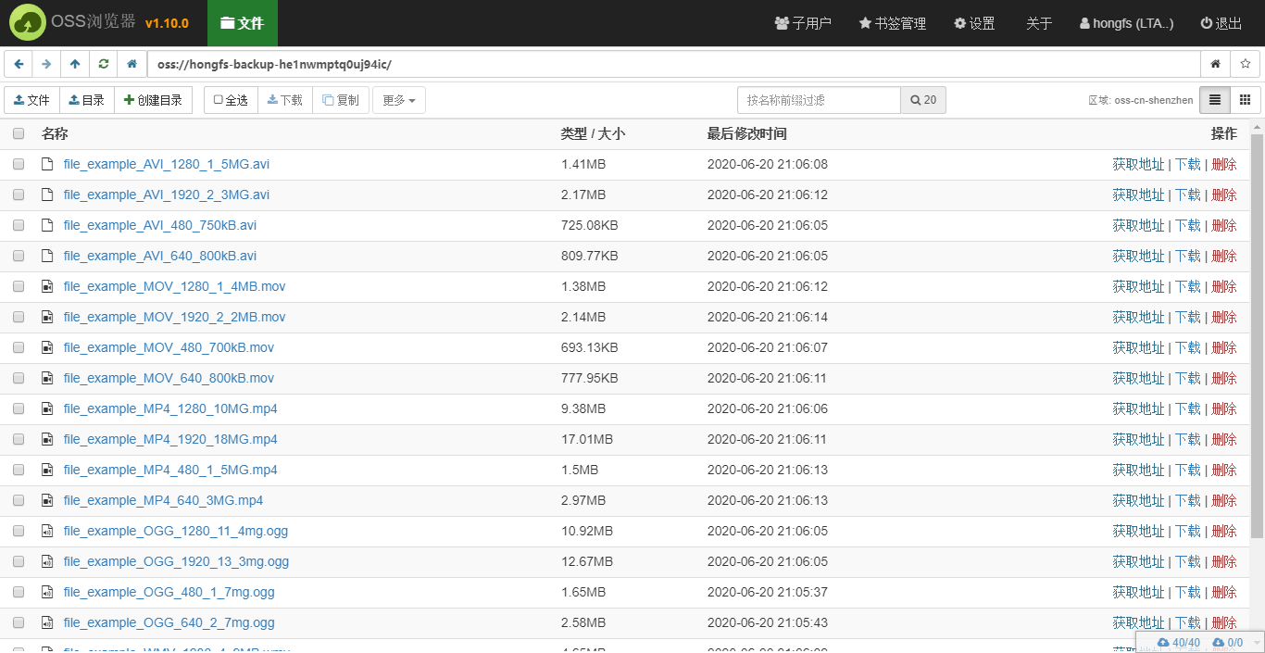Open the hongfs user account menu
This screenshot has height=653, width=1265.
tap(1127, 23)
